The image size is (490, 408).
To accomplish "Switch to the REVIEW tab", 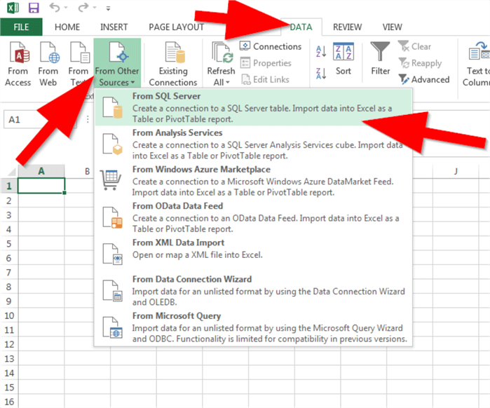I will tap(347, 27).
